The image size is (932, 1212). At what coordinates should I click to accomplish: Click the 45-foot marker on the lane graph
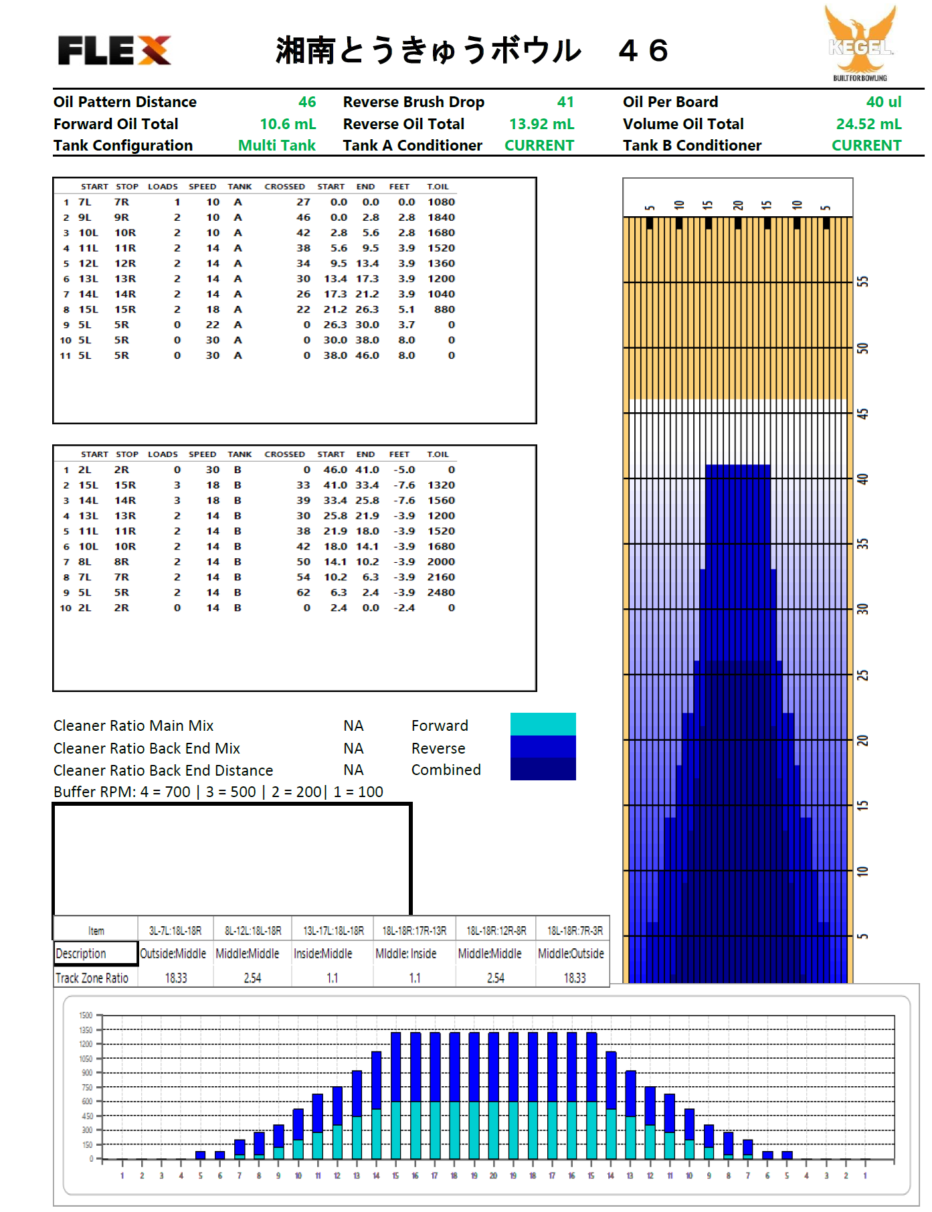[x=862, y=414]
